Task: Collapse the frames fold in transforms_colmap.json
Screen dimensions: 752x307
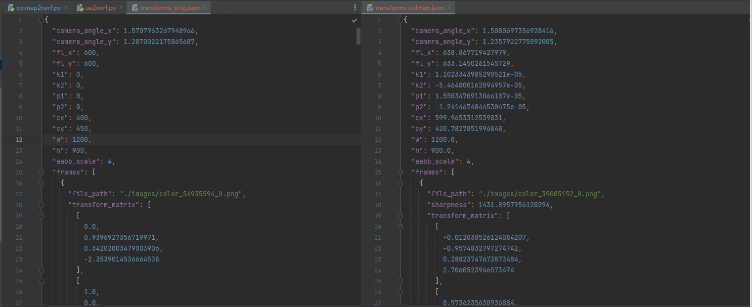Action: tap(400, 172)
